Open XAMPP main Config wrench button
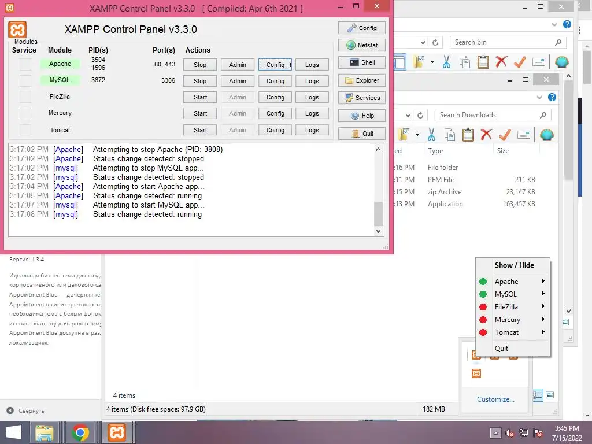The height and width of the screenshot is (444, 592). pos(362,28)
